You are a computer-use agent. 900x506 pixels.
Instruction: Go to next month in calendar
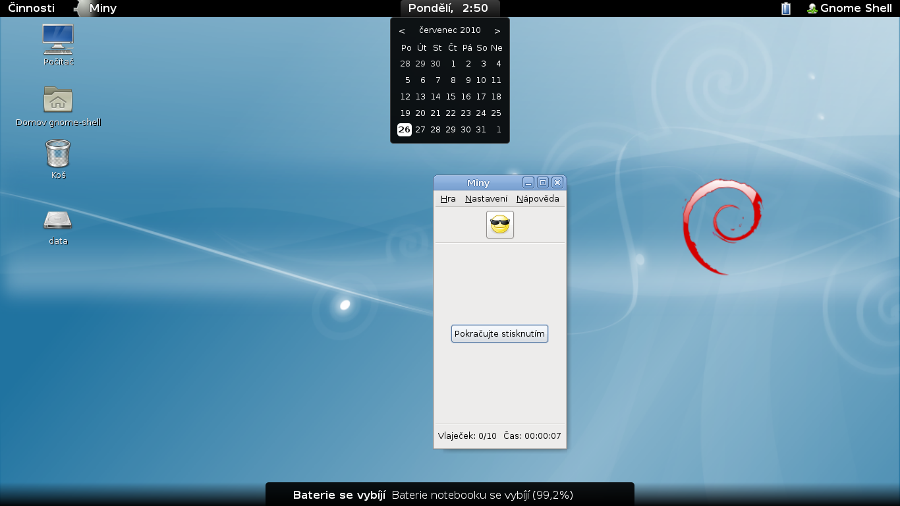tap(497, 31)
